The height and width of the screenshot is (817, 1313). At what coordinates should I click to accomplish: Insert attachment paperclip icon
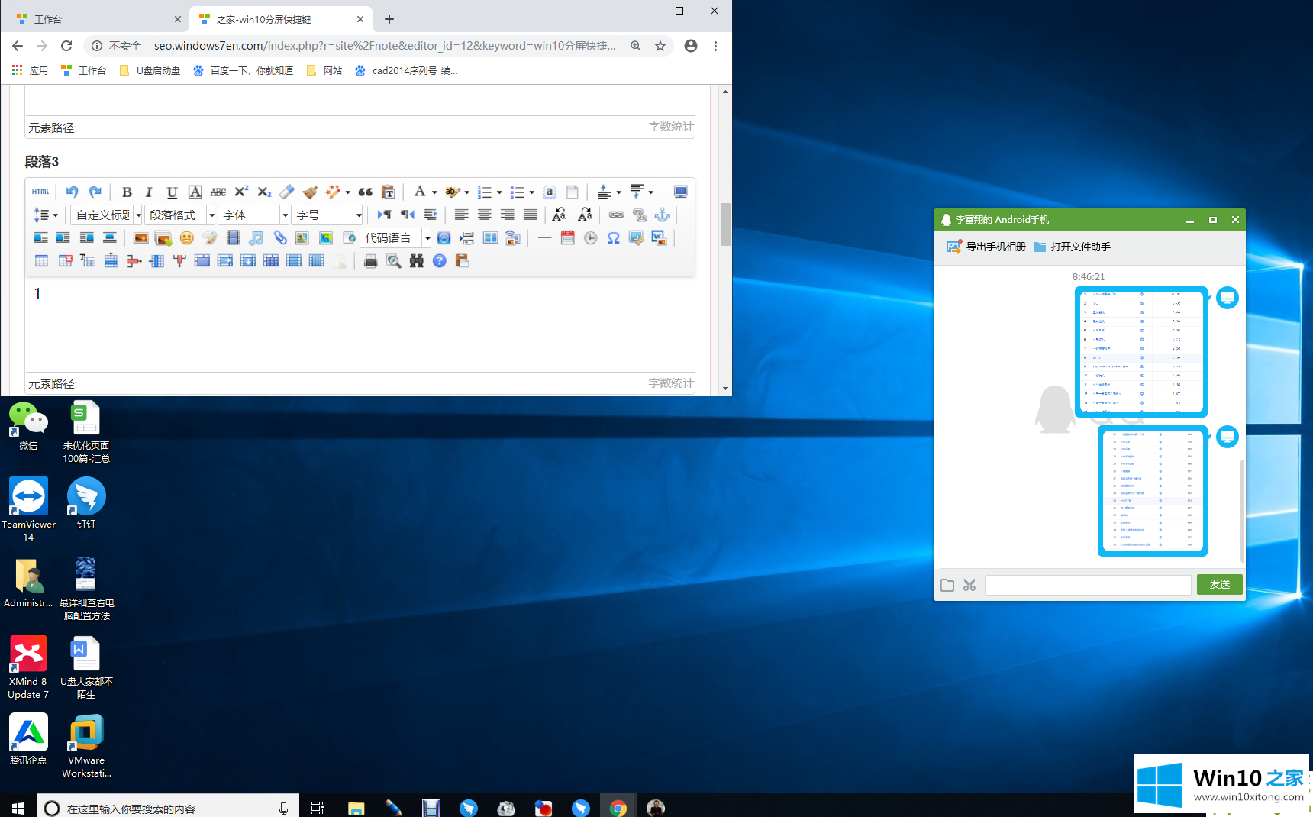click(280, 238)
